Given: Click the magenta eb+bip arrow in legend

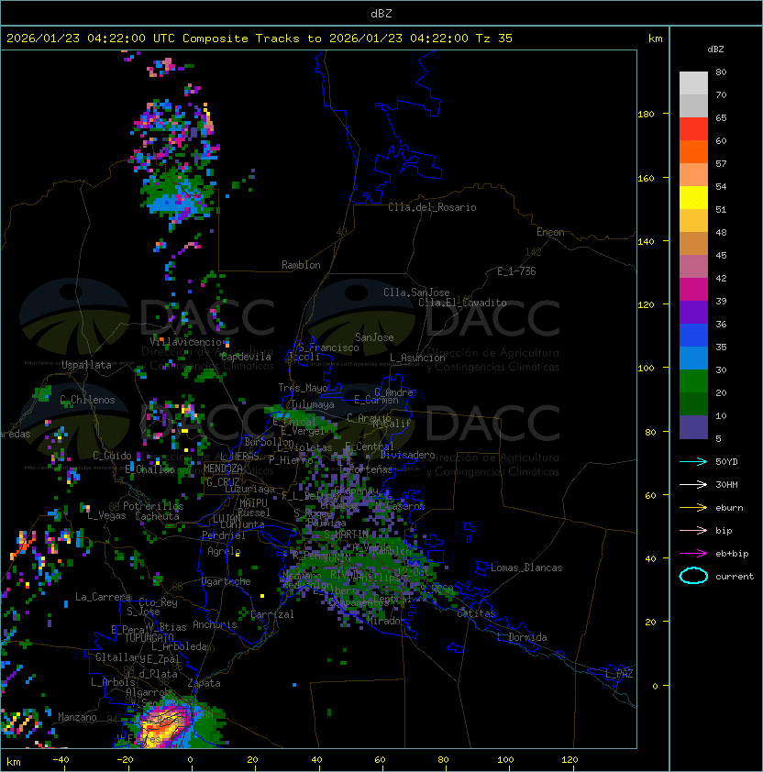Looking at the screenshot, I should pos(693,554).
